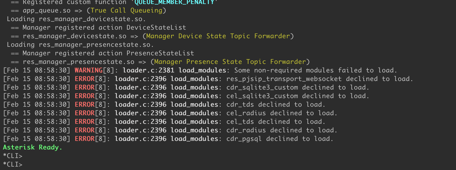Screen dimensions: 456x170
Task: Click the 'cdr_radius declined to load' text
Action: [282, 130]
